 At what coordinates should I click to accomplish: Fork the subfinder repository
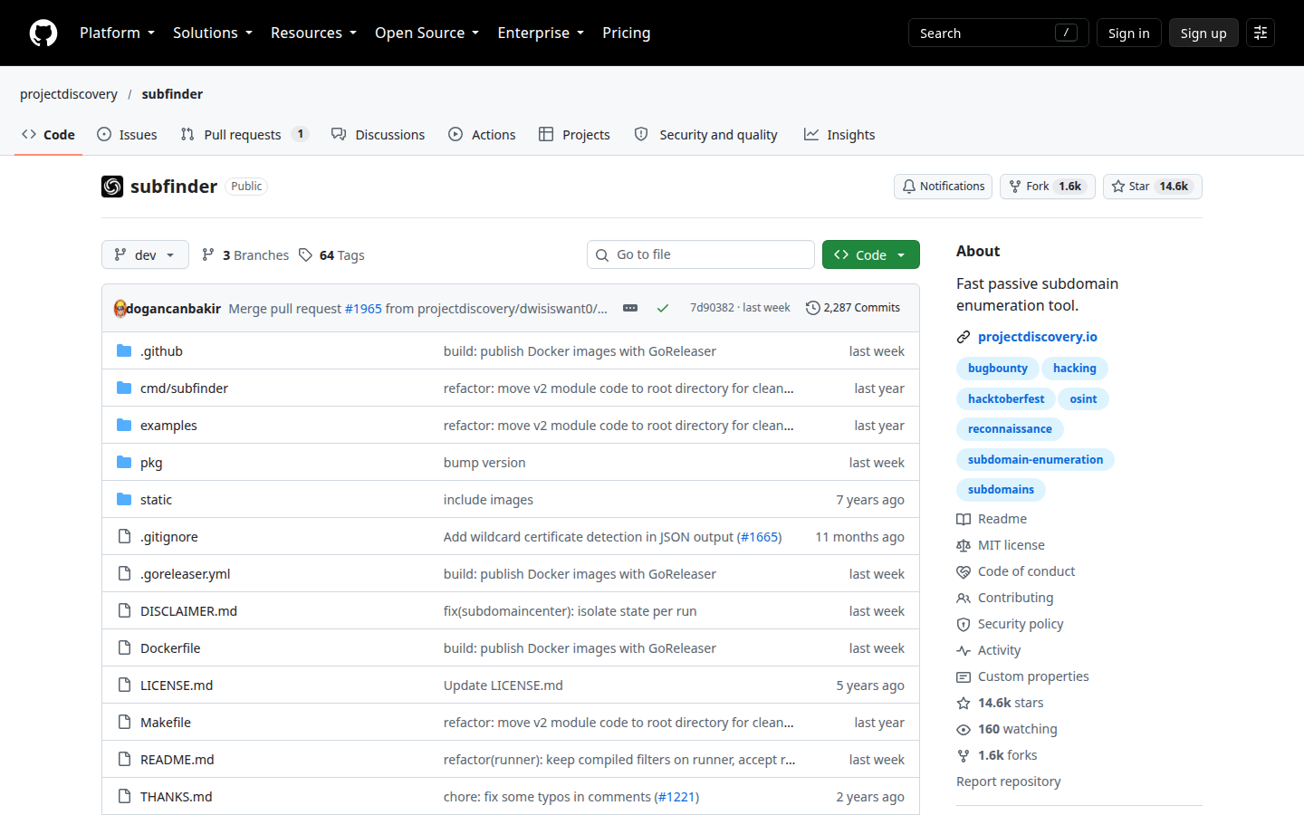pos(1048,187)
